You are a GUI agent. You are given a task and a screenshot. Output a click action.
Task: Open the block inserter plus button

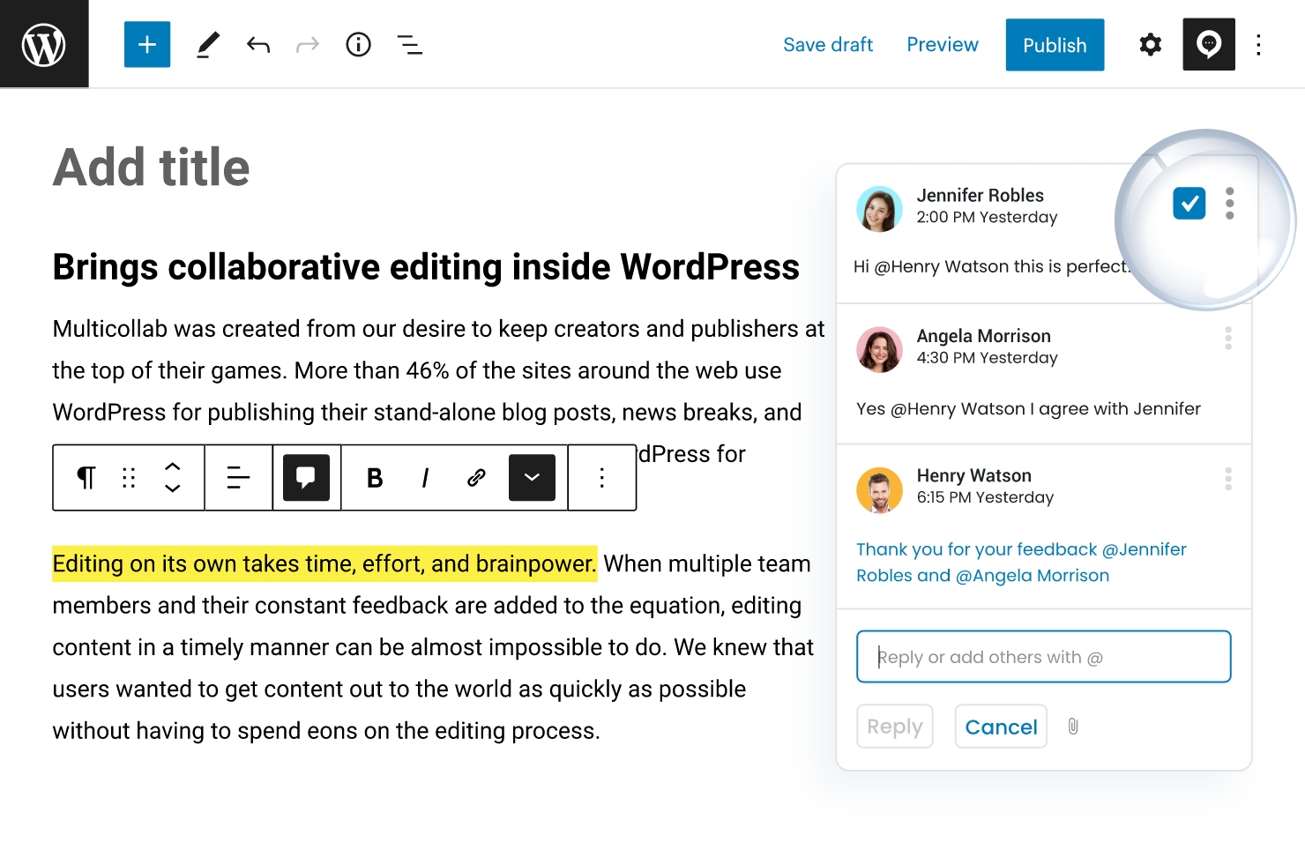[x=147, y=44]
